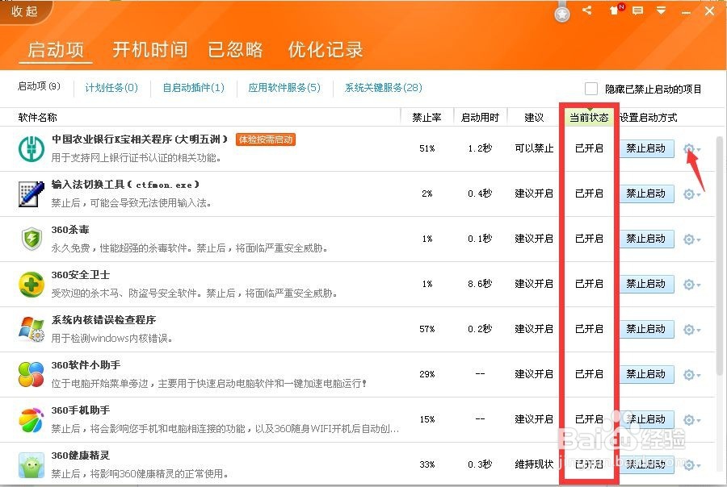Click 禁止启动 for 360软件小助手
The image size is (727, 487).
[646, 374]
